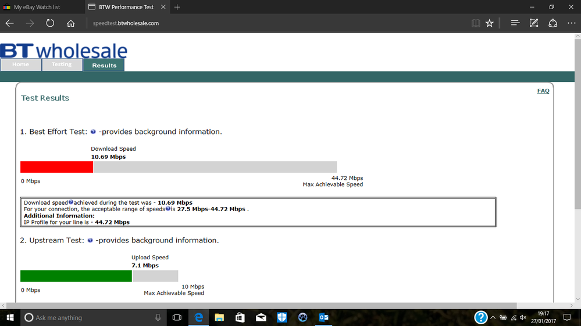
Task: Open Windows Defender shield icon in taskbar
Action: pos(282,317)
